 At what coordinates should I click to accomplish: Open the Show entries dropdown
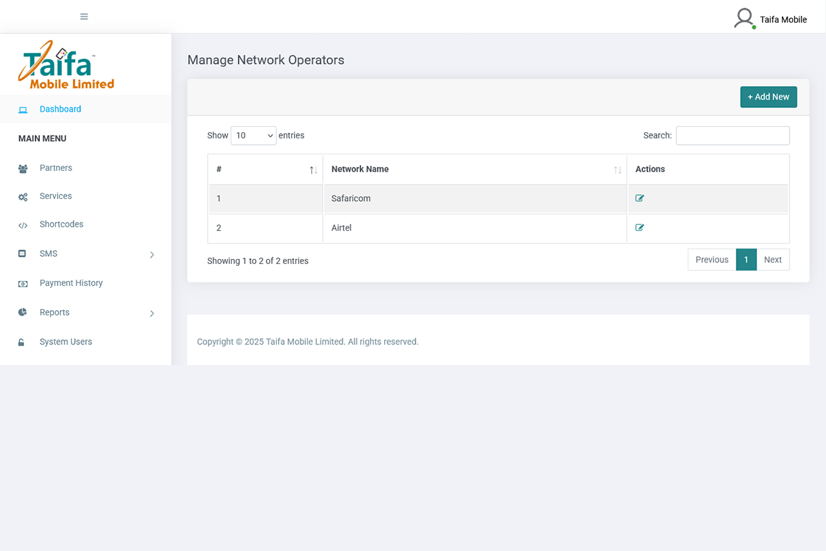coord(253,135)
